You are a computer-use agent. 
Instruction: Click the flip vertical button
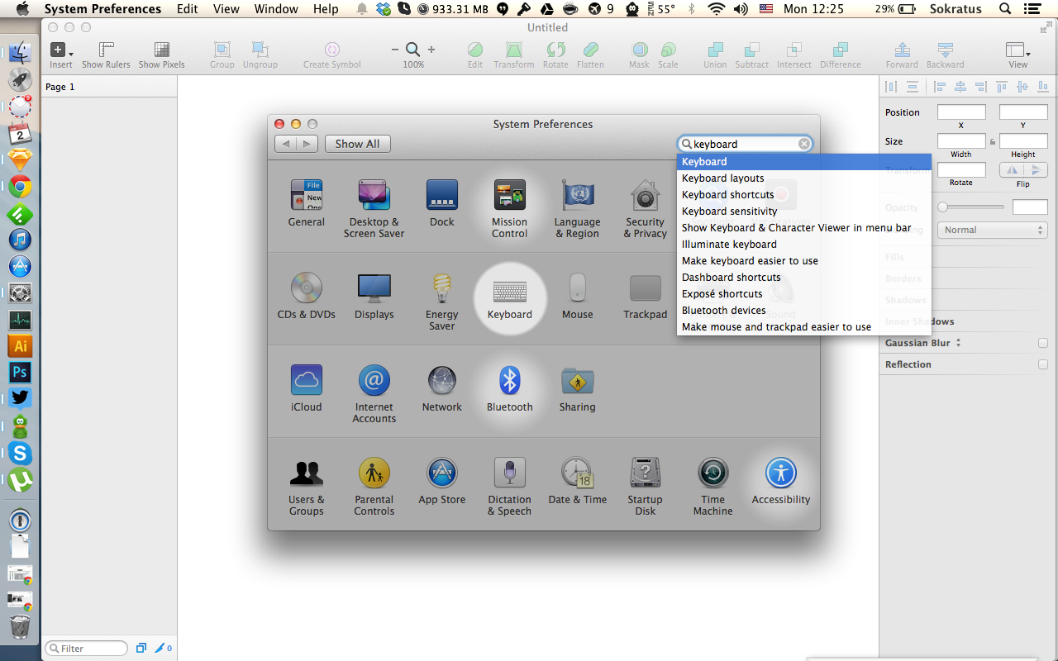tap(1035, 170)
